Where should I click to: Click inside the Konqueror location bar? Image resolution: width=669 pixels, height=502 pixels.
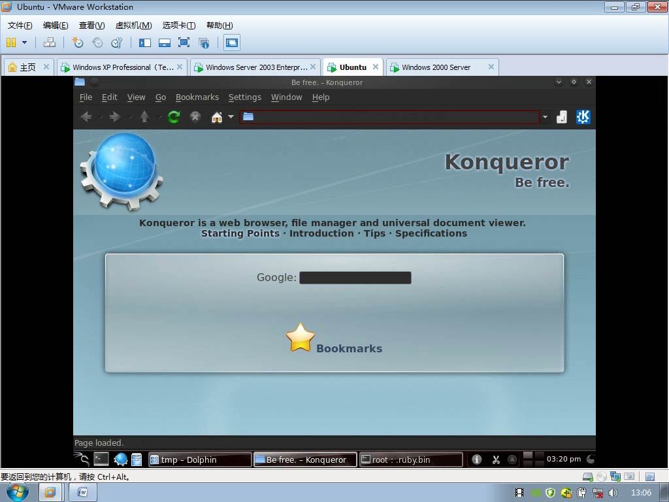(x=389, y=116)
